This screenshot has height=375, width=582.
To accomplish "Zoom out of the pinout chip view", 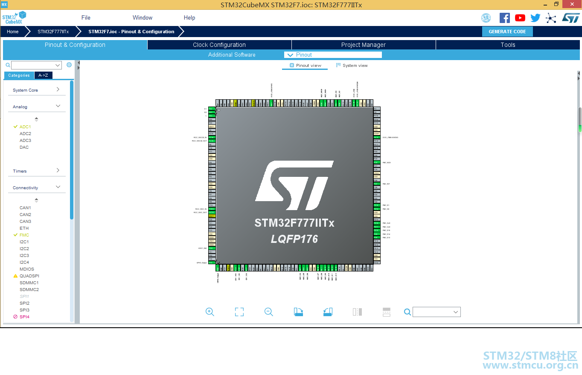I will 269,312.
